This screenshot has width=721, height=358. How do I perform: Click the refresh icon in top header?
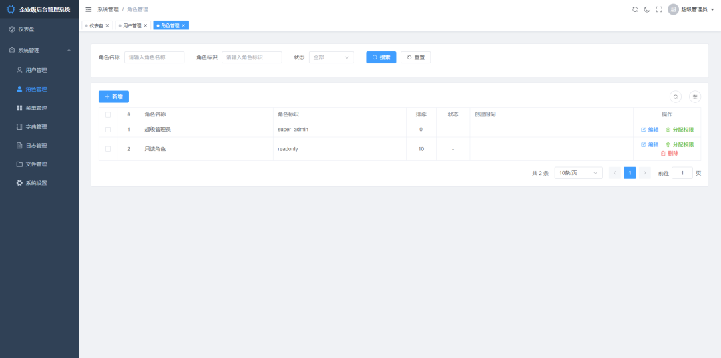click(635, 9)
